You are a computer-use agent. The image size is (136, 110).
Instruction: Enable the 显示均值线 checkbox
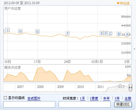[x=6, y=98]
